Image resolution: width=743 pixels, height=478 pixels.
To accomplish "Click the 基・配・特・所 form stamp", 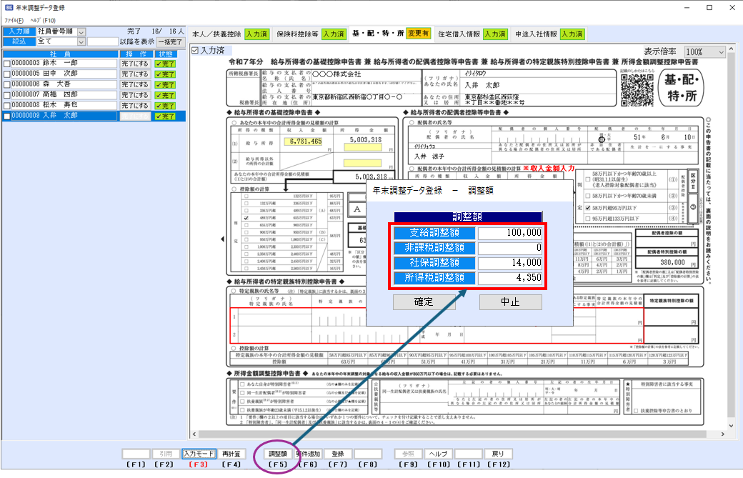I will (681, 89).
